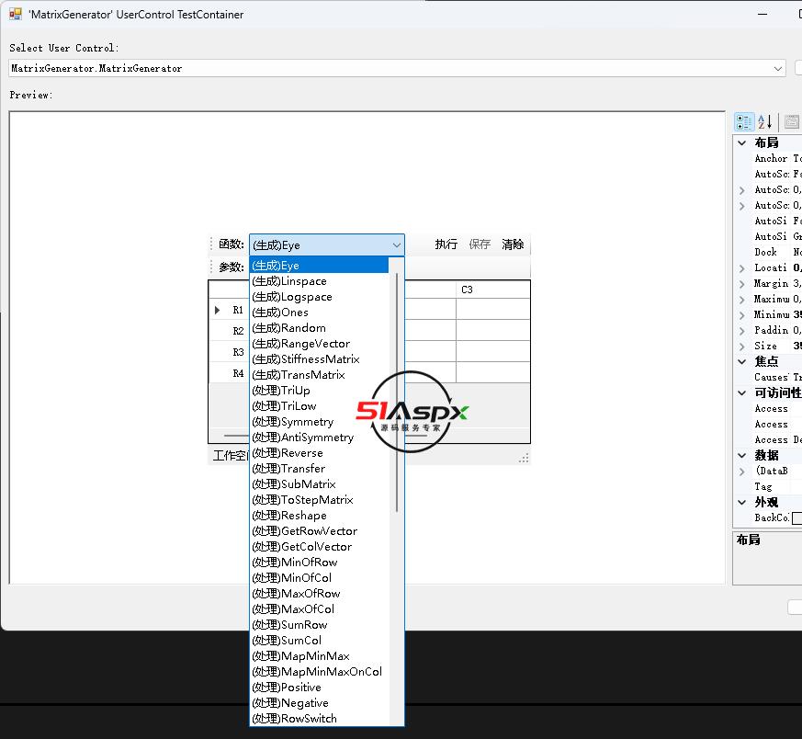802x739 pixels.
Task: Click the 清除 button
Action: click(513, 244)
